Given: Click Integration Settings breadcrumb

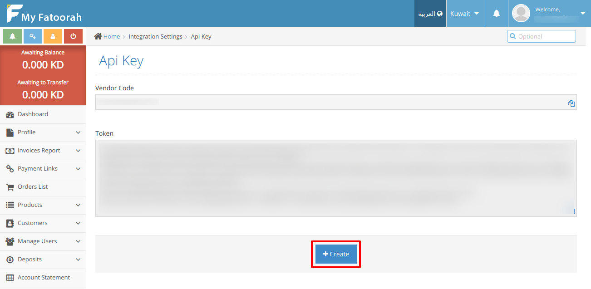Looking at the screenshot, I should point(156,36).
